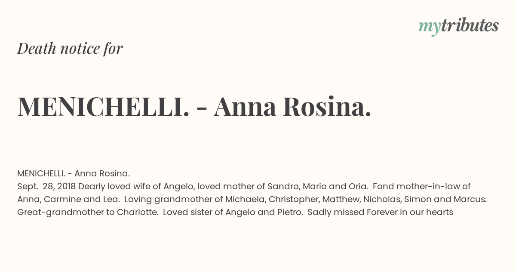Click 'Loved sister of Angelo and Pietro'
This screenshot has height=271, width=516.
click(232, 212)
